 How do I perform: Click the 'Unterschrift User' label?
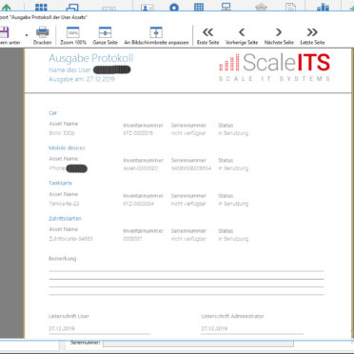(x=69, y=316)
